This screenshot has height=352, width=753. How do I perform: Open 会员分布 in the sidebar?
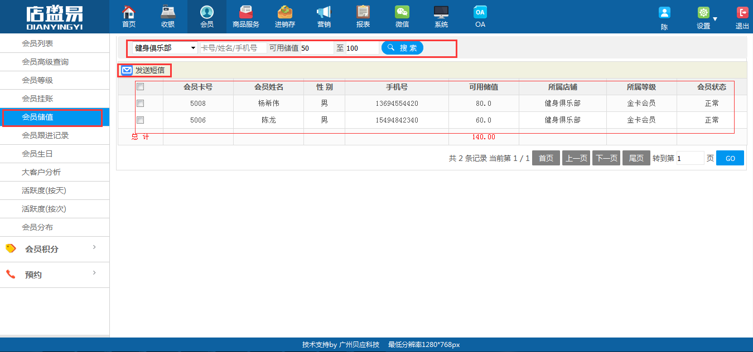[x=55, y=227]
